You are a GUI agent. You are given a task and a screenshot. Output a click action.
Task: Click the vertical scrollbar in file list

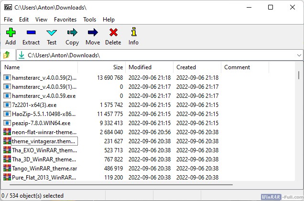click(299, 124)
